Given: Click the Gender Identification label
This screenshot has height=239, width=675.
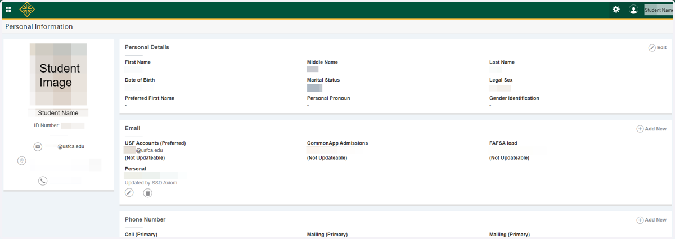Looking at the screenshot, I should tap(514, 98).
